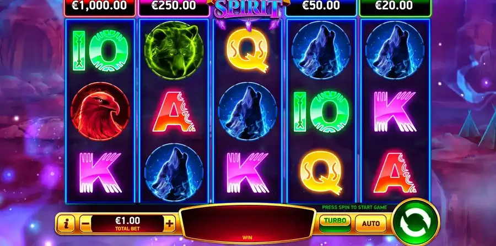Image resolution: width=496 pixels, height=246 pixels.
Task: Click the howling wolf in the center
Action: (x=247, y=111)
